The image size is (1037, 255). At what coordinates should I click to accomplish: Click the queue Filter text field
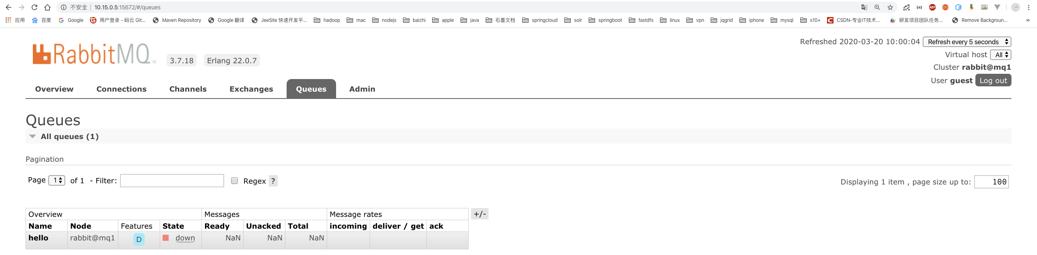point(172,181)
